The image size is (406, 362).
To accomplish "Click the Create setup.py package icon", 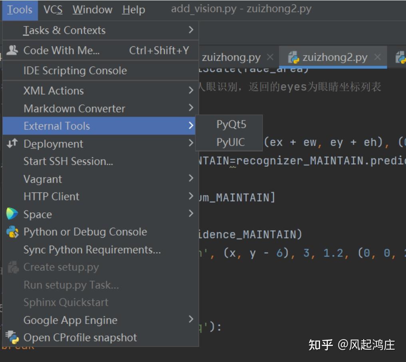I will tap(13, 267).
